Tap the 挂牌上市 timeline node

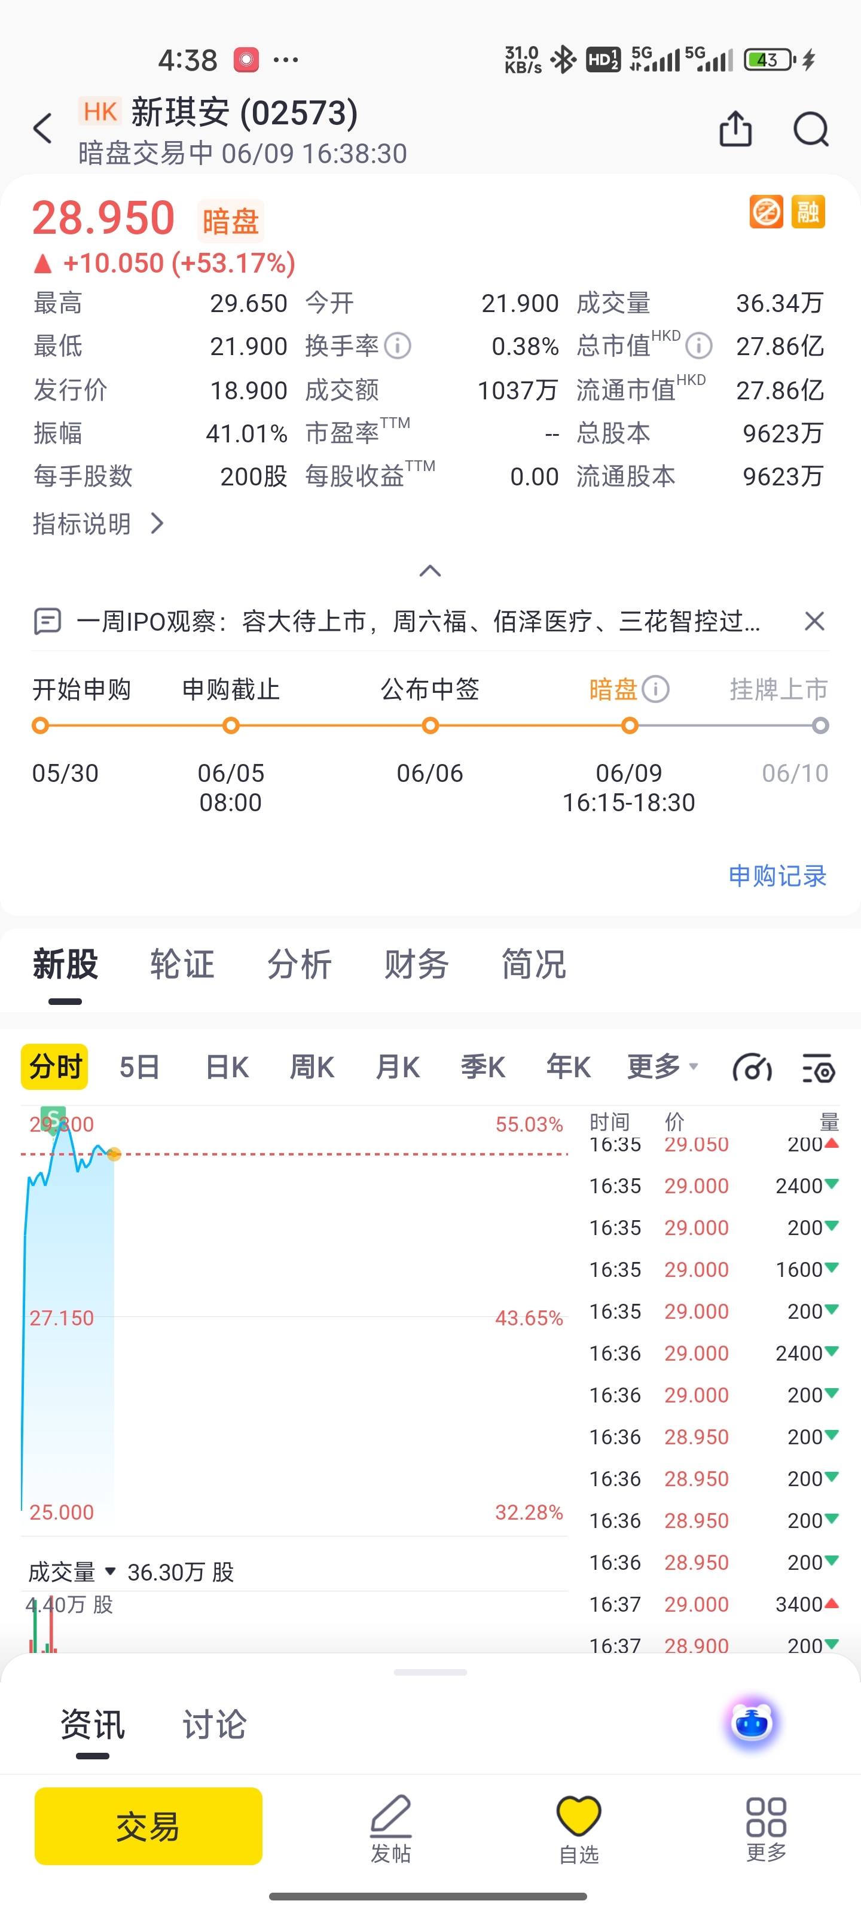point(820,726)
